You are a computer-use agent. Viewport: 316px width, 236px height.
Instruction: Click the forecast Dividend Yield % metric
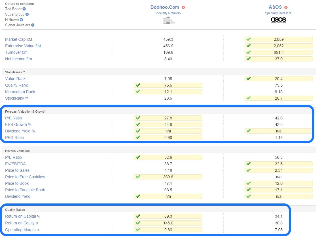(x=20, y=131)
